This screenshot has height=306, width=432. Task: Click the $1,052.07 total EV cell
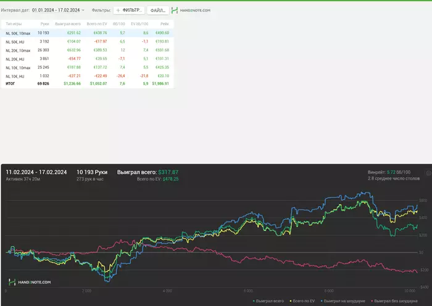coord(98,83)
